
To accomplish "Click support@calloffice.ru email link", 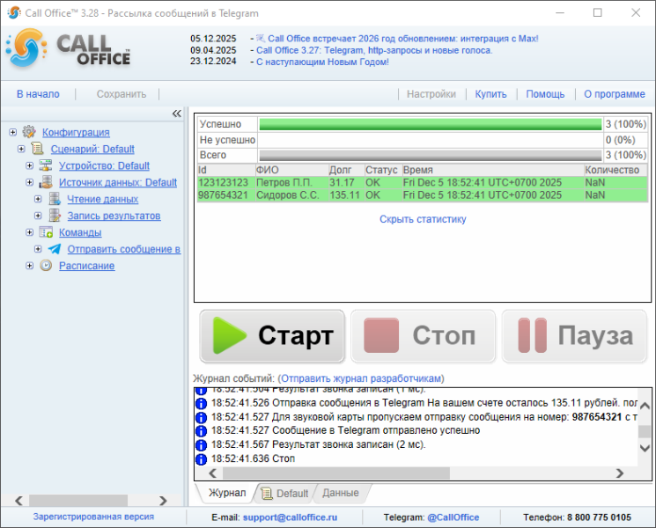I will [x=290, y=517].
